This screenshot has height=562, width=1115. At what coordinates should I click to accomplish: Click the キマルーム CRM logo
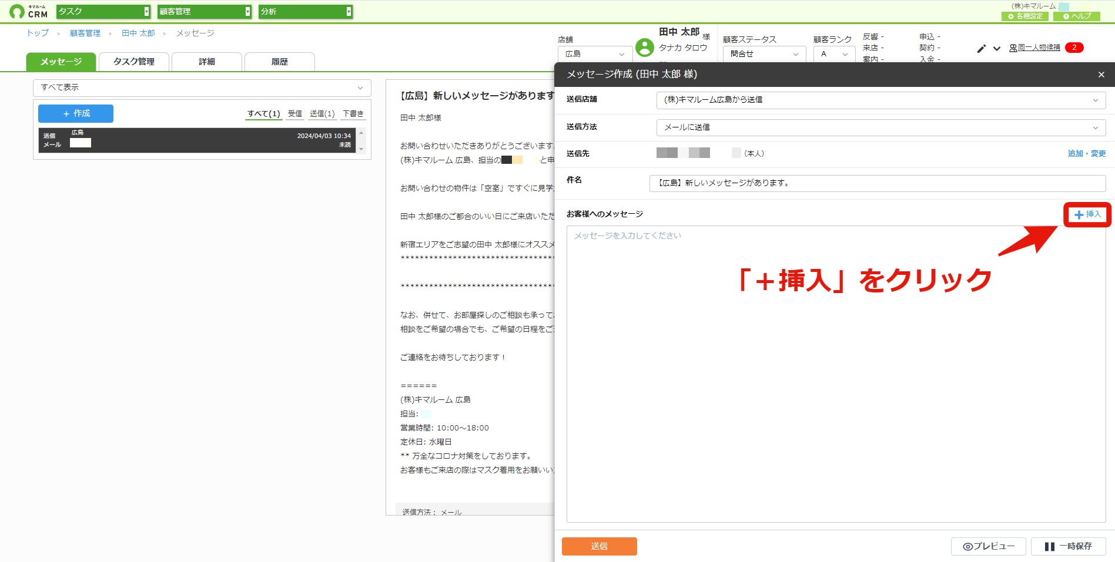(x=29, y=11)
